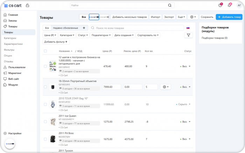
Task: Open the Подкатегории filter dropdown
Action: [x=101, y=35]
